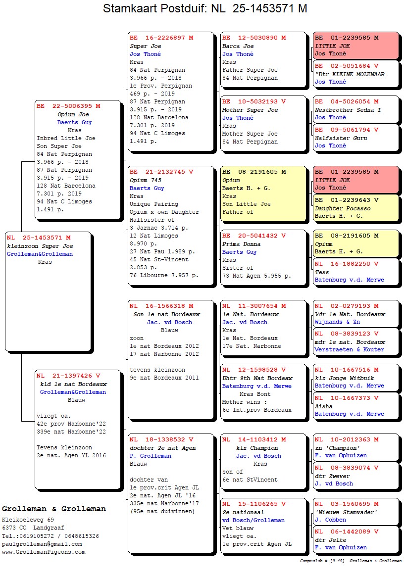The image size is (404, 580).
Task: Visit the www.GrollemanPigeons.com website link
Action: pyautogui.click(x=43, y=552)
